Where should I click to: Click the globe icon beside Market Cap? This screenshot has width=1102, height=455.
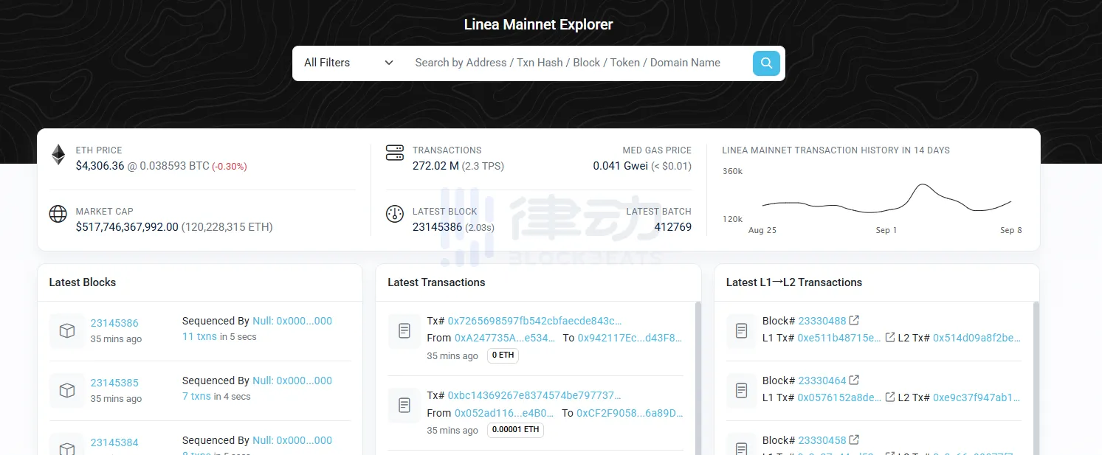(x=58, y=214)
